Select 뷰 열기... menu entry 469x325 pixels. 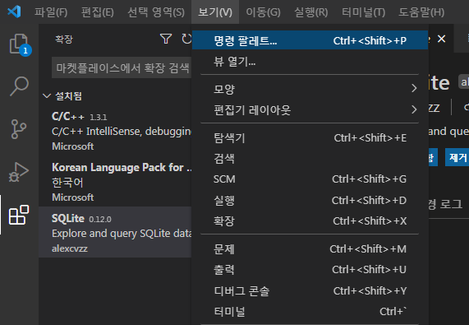310,62
